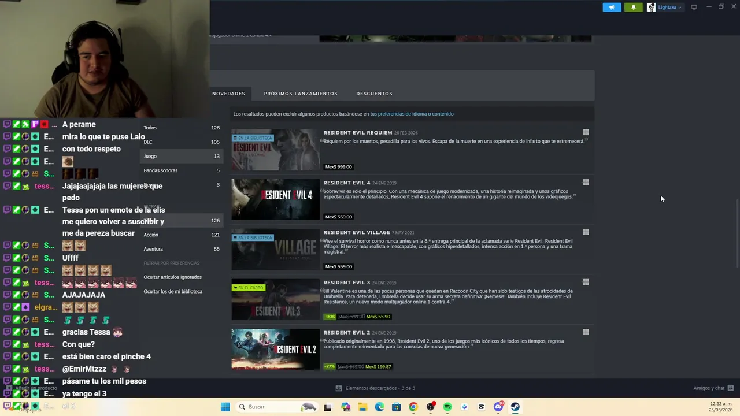Open the Lightzxa account dropdown

pyautogui.click(x=669, y=7)
